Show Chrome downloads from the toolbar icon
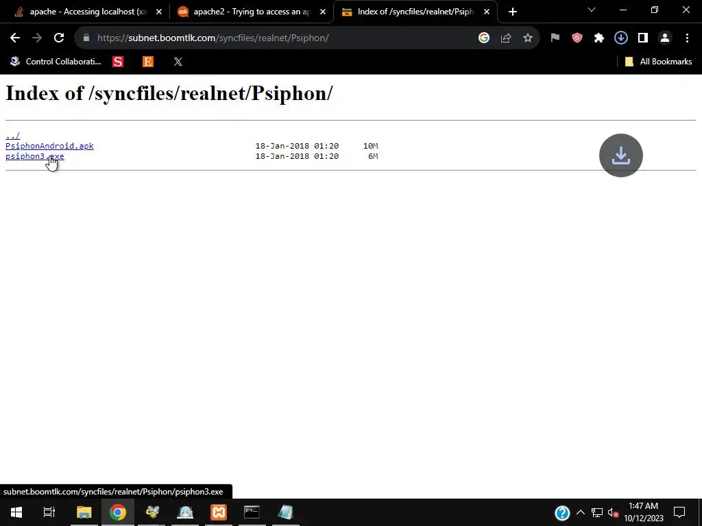The image size is (702, 526). pyautogui.click(x=621, y=38)
